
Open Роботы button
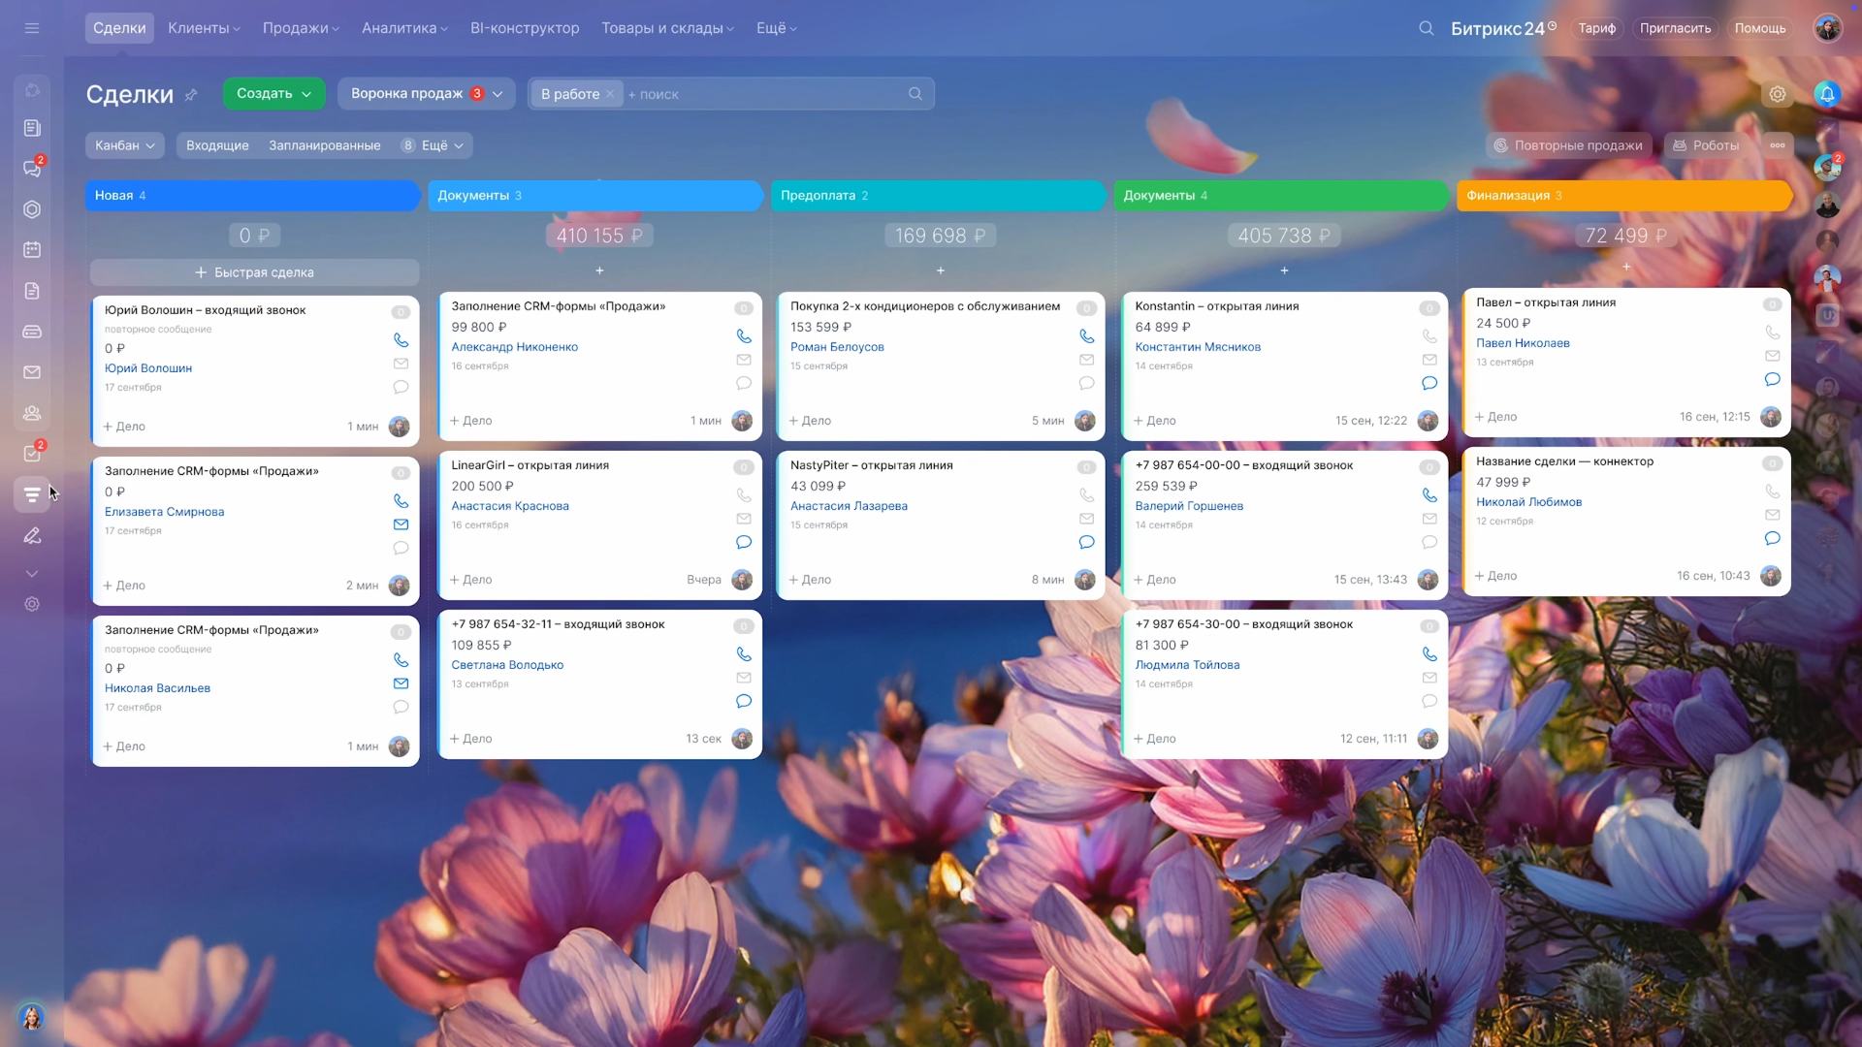(1706, 145)
